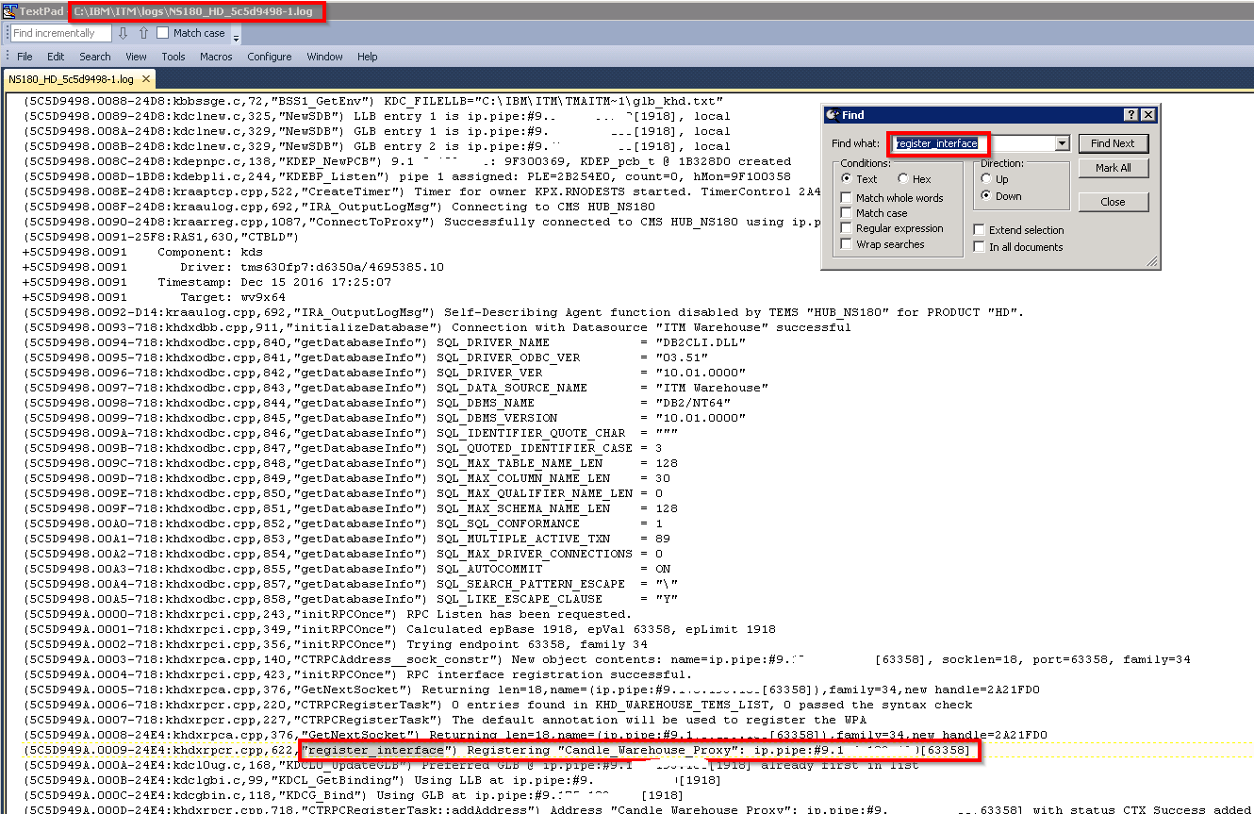This screenshot has height=814, width=1254.
Task: Click the "register_interface" text in log line
Action: (x=377, y=750)
